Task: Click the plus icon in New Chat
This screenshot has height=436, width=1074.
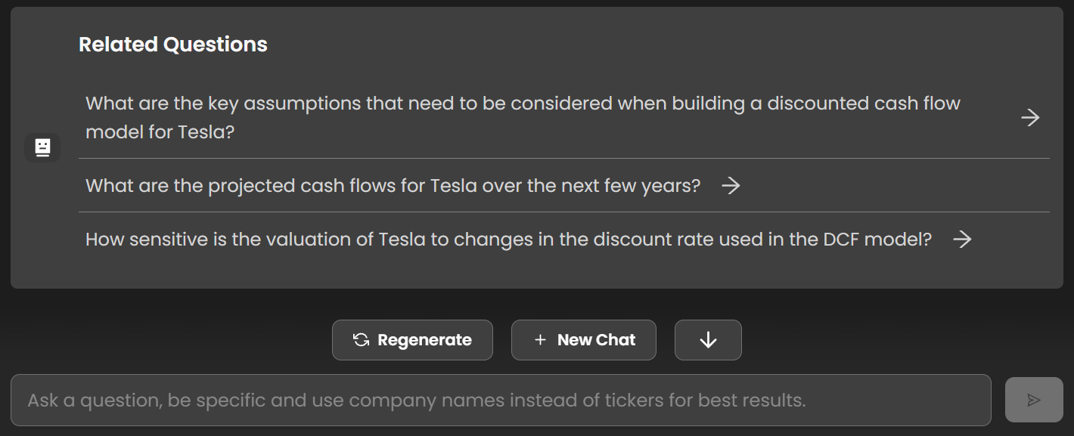Action: coord(540,340)
